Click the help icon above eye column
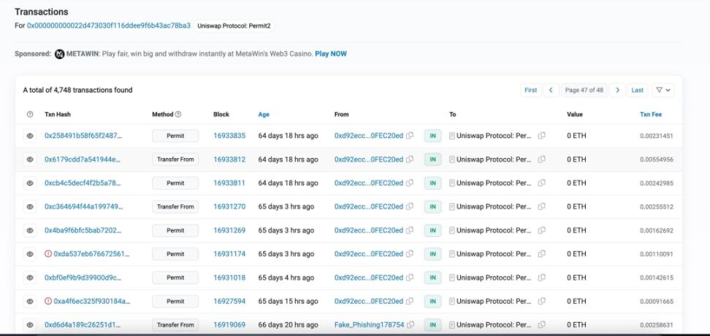 point(30,114)
